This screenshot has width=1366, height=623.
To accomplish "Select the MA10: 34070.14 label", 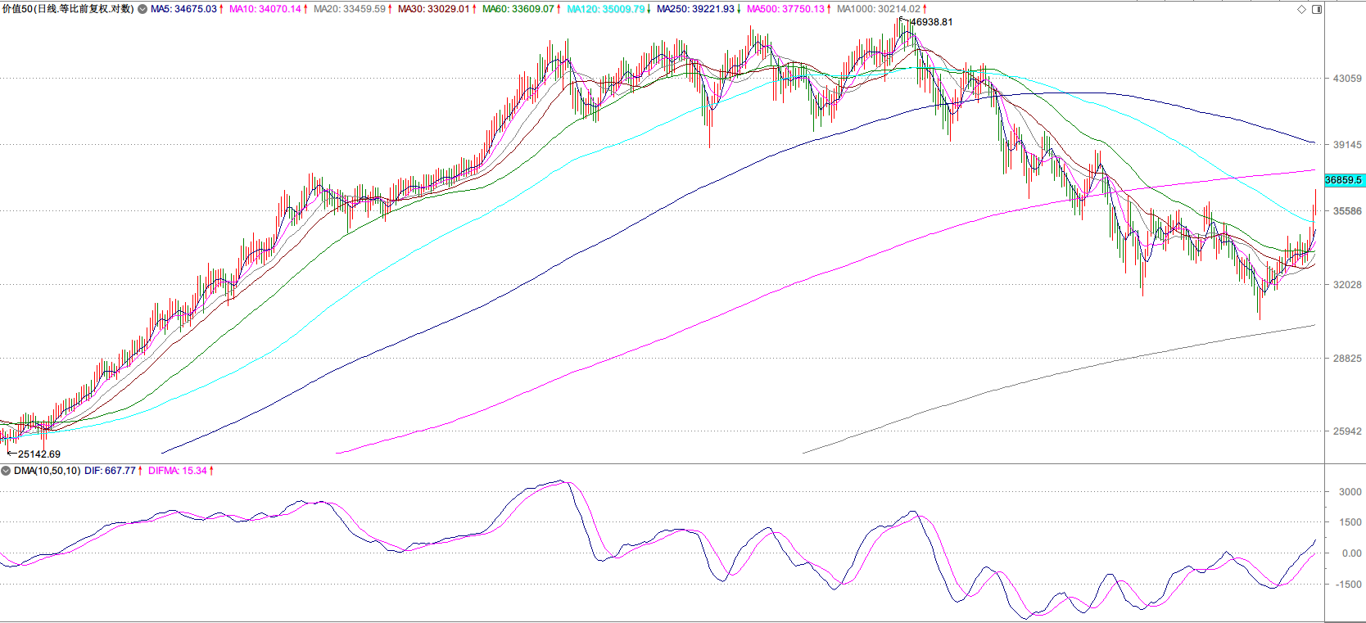I will (265, 9).
